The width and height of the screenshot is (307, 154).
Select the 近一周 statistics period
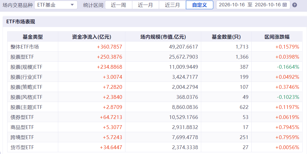[x=118, y=5]
